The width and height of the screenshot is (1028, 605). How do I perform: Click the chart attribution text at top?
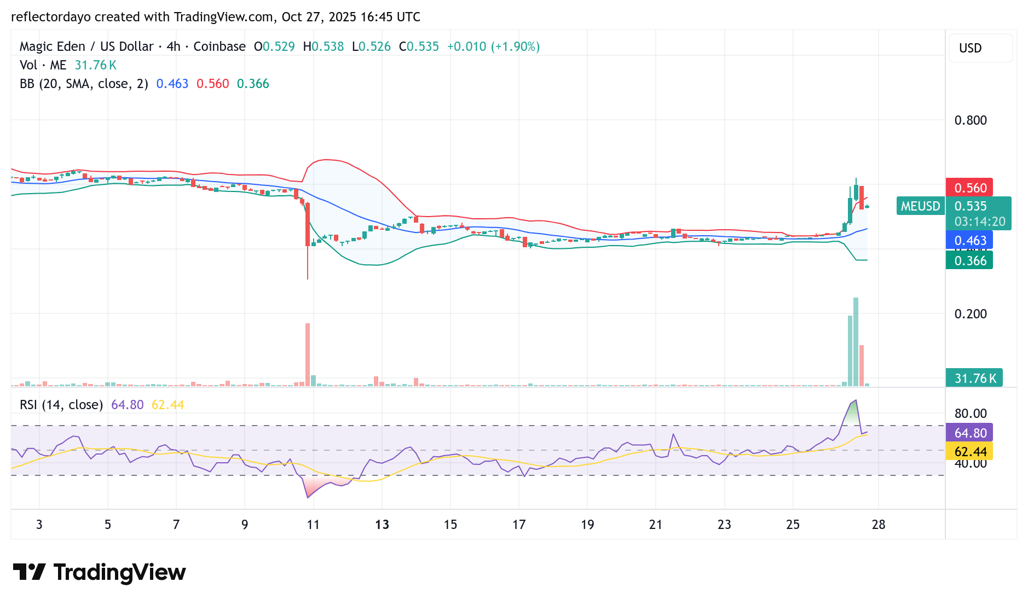tap(216, 17)
